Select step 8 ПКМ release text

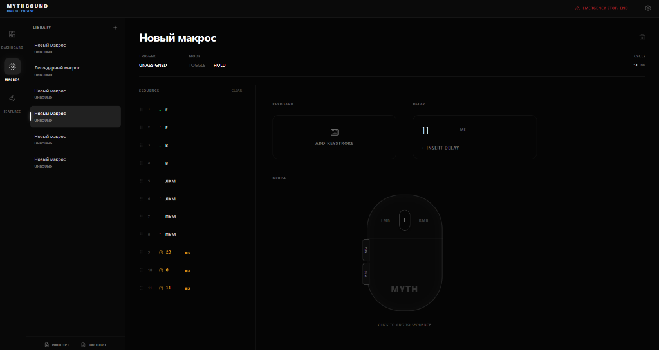[x=170, y=235]
